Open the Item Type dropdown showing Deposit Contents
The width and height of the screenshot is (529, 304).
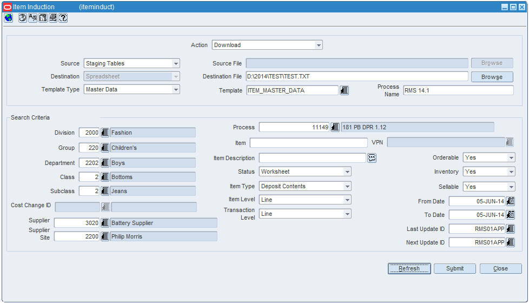305,186
